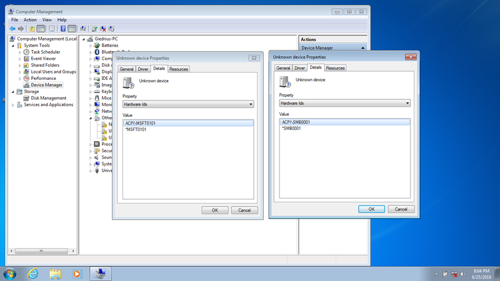This screenshot has width=500, height=281.
Task: Select Performance gauge icon in tree
Action: pyautogui.click(x=26, y=79)
